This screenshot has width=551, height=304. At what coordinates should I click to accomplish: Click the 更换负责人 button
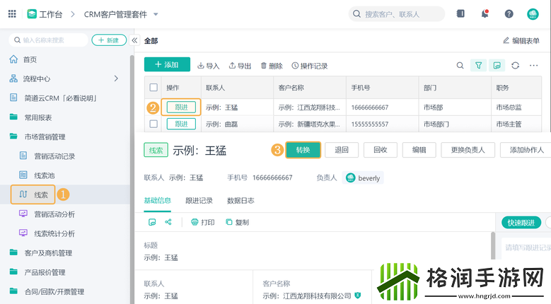point(468,150)
